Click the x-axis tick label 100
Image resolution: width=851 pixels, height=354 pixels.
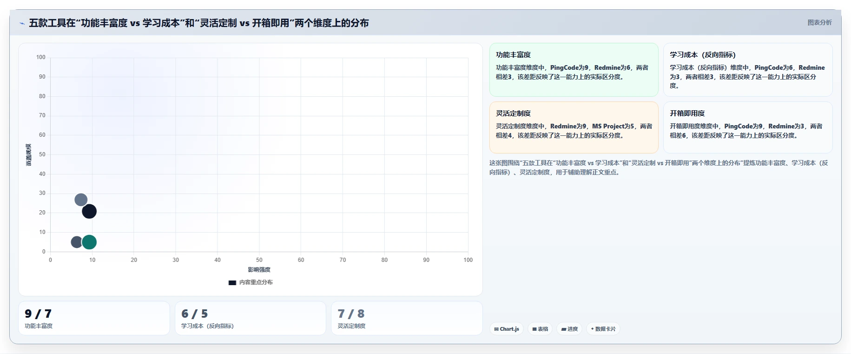coord(468,260)
